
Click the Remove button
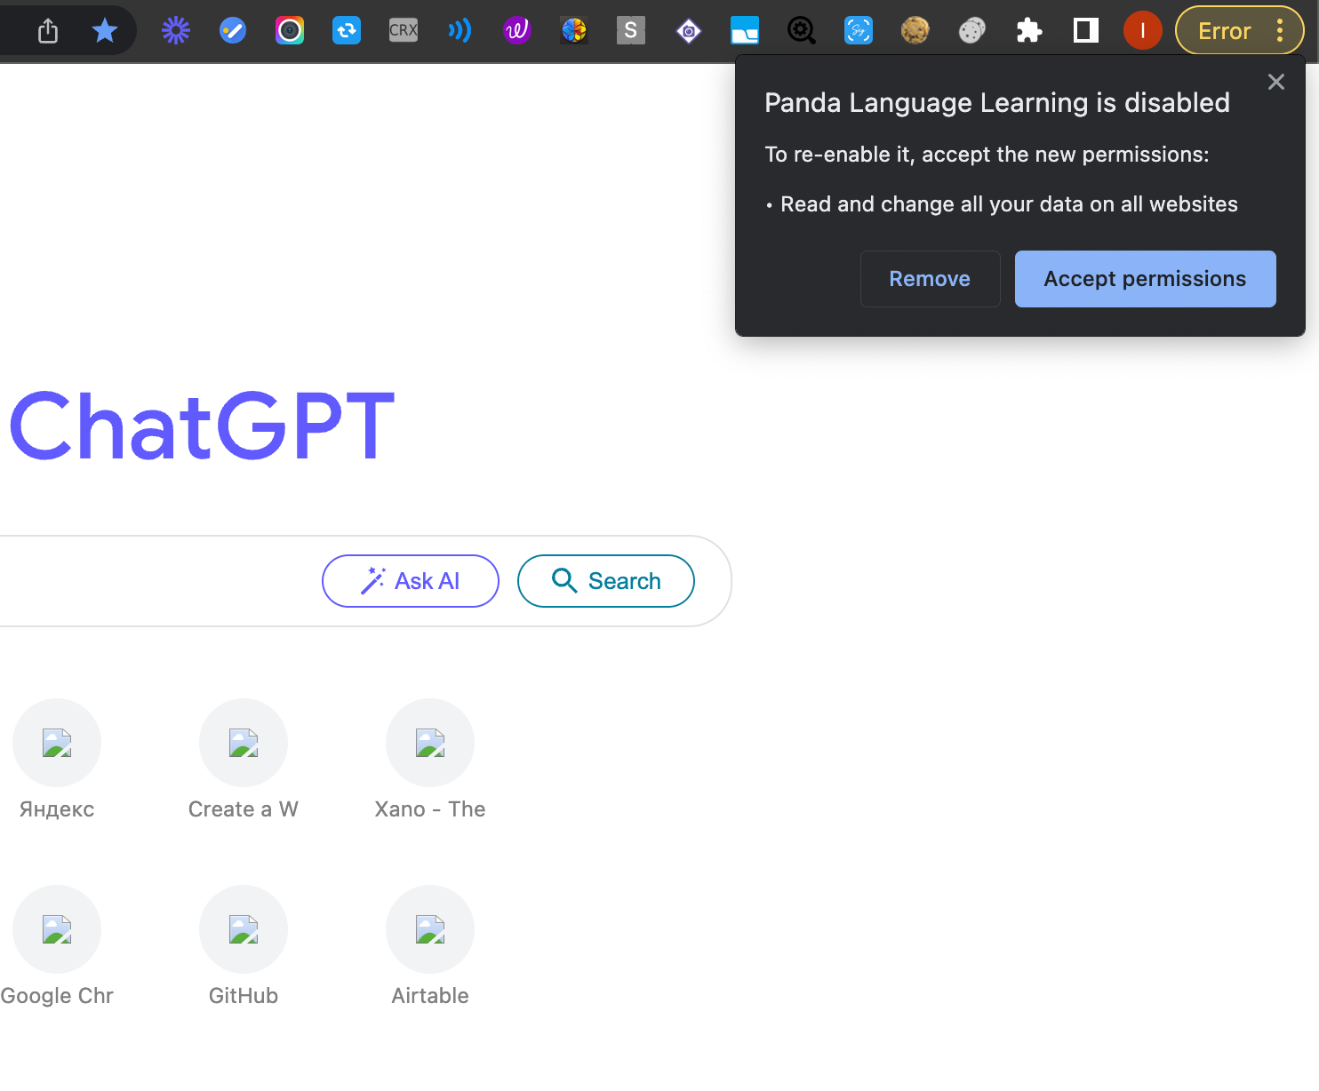[x=930, y=279]
